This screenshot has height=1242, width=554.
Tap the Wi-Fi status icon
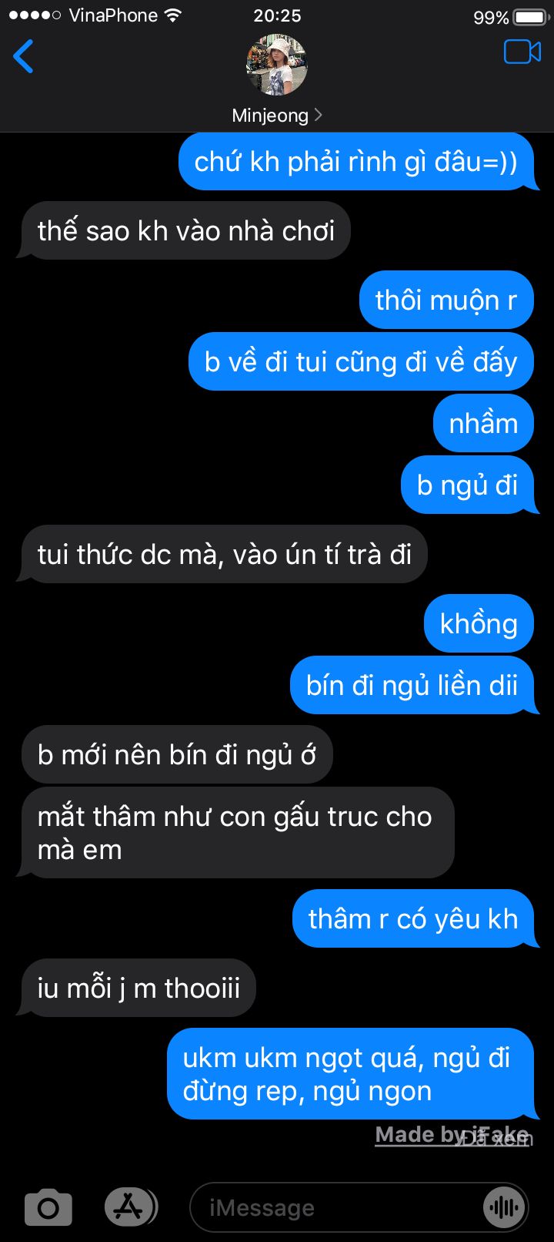click(x=173, y=15)
